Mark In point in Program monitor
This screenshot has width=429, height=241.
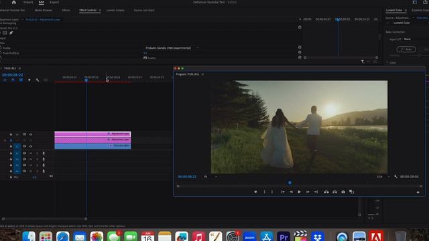tap(264, 192)
